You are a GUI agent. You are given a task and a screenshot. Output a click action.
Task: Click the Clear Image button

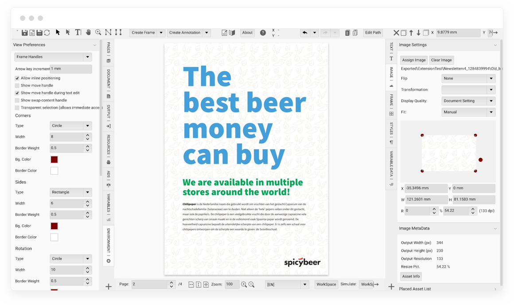pyautogui.click(x=441, y=60)
